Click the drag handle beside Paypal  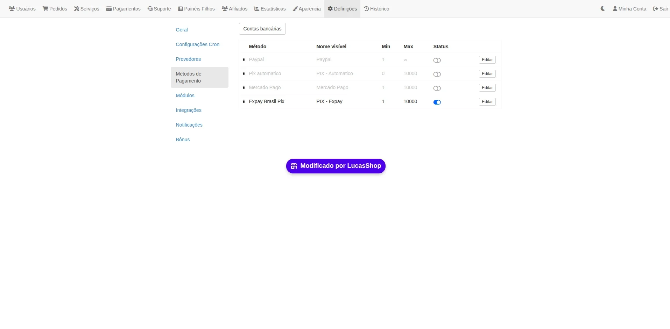(x=244, y=59)
